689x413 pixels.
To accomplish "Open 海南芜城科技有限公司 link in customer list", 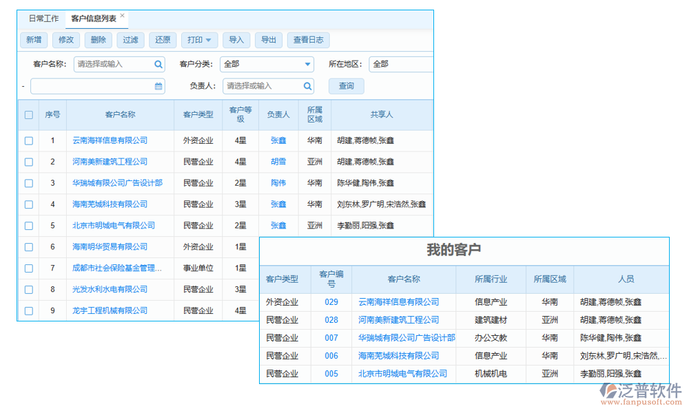I will [x=110, y=204].
